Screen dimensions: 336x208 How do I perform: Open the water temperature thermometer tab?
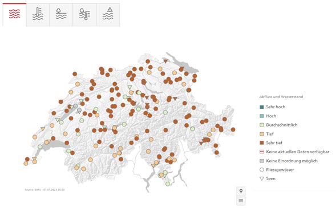tap(38, 15)
